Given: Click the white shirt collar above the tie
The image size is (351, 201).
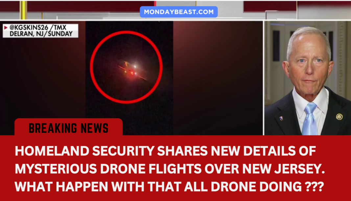Looking at the screenshot, I should (x=310, y=99).
